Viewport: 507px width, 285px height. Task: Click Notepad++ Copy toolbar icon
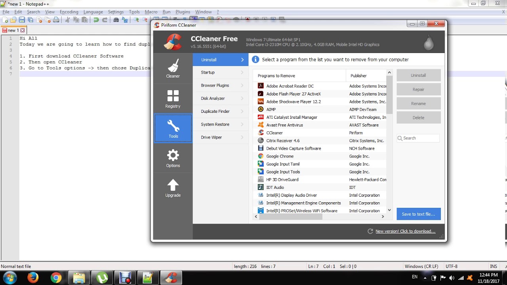coord(76,20)
